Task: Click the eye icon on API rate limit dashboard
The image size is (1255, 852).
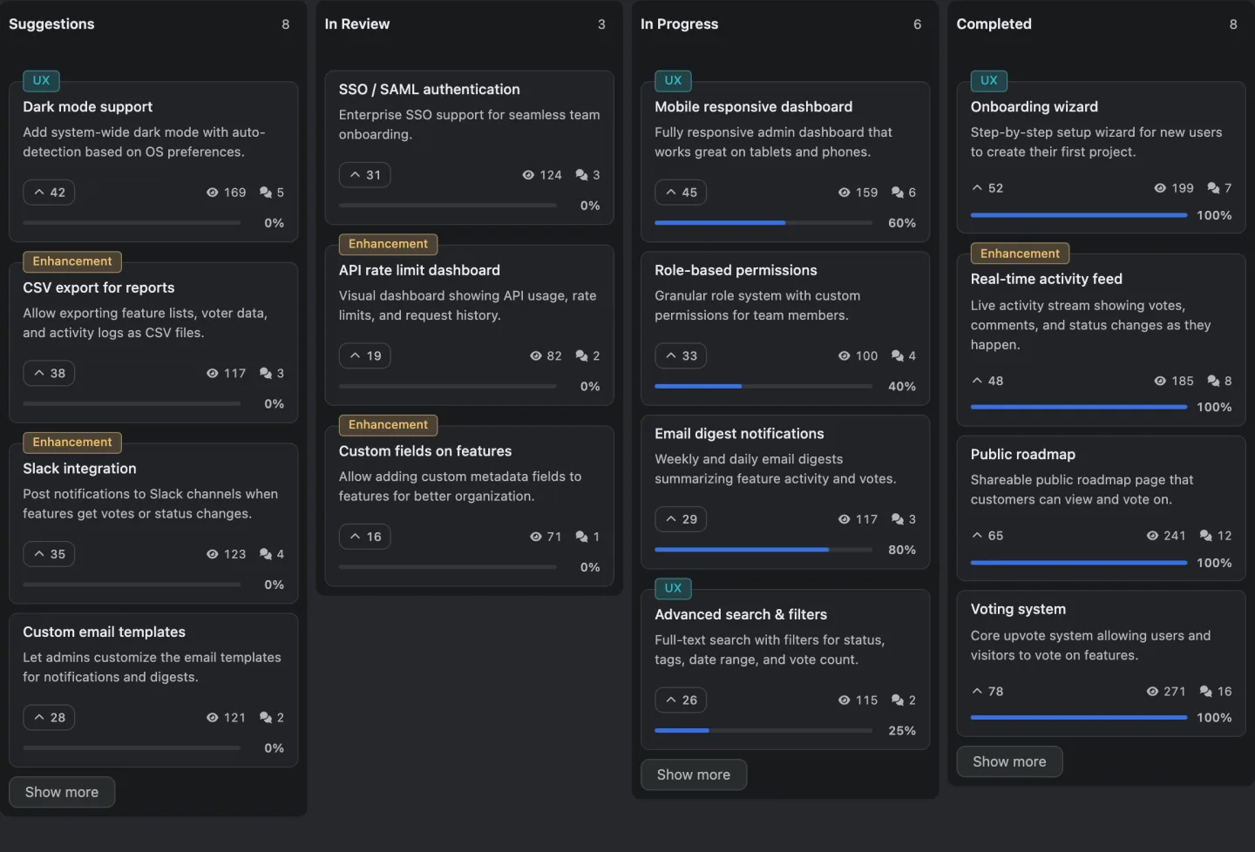Action: [x=536, y=356]
